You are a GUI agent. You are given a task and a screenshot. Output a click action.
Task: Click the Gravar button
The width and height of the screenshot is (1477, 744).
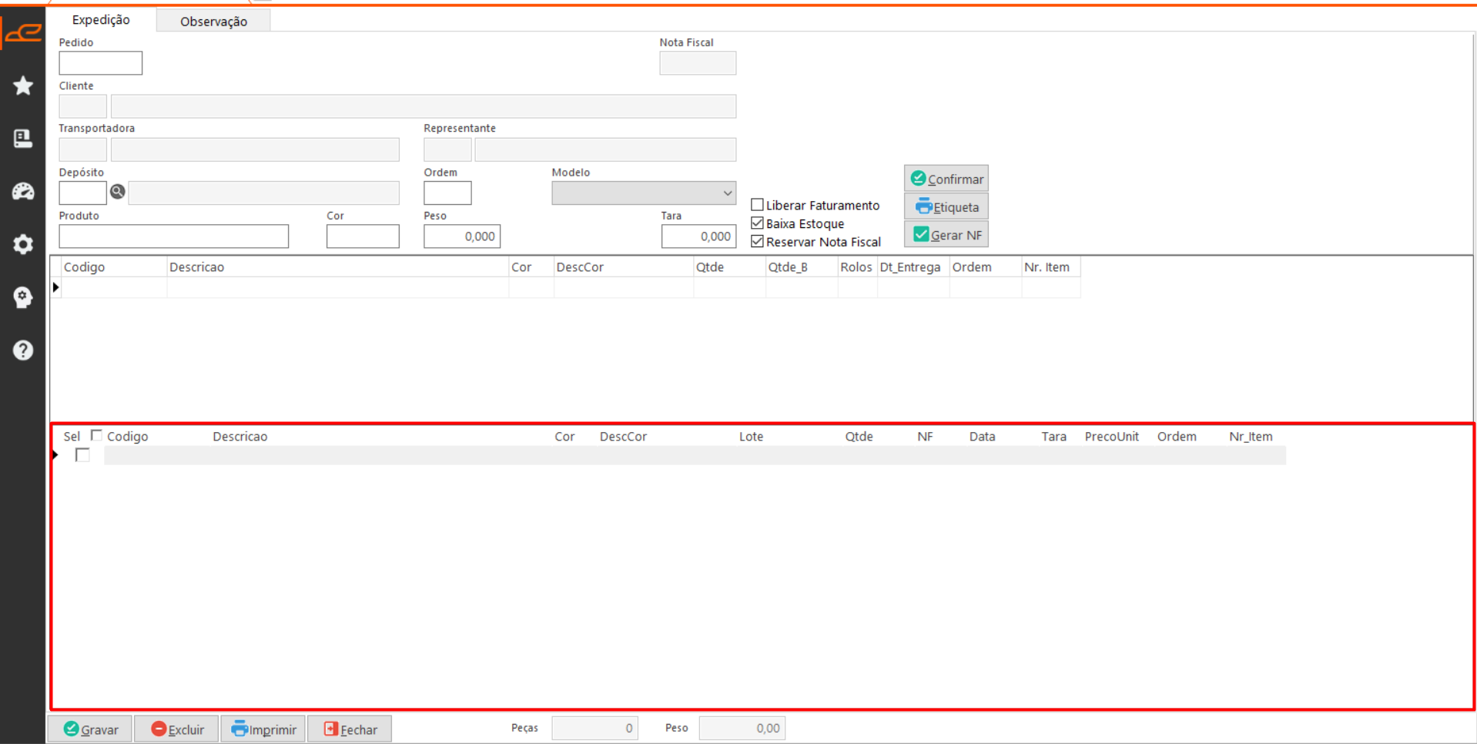91,729
